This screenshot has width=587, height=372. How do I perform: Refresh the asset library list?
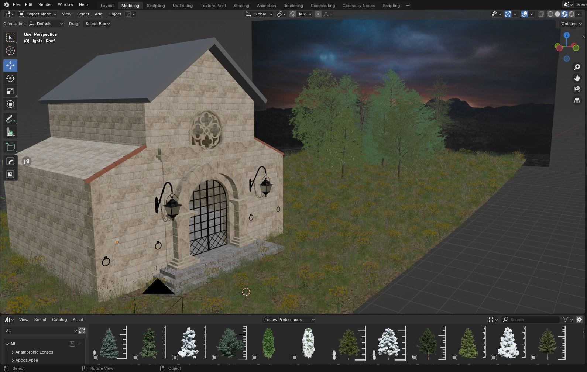tap(82, 331)
